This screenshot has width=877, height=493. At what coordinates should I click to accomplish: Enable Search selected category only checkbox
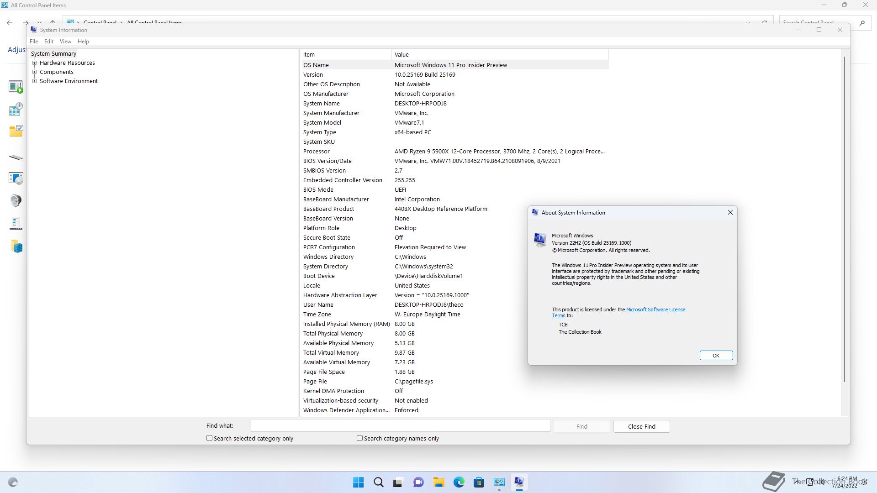(210, 438)
